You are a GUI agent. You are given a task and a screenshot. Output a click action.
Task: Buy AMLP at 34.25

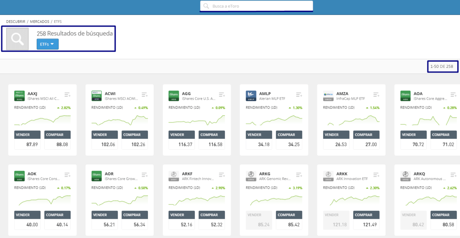pyautogui.click(x=290, y=140)
